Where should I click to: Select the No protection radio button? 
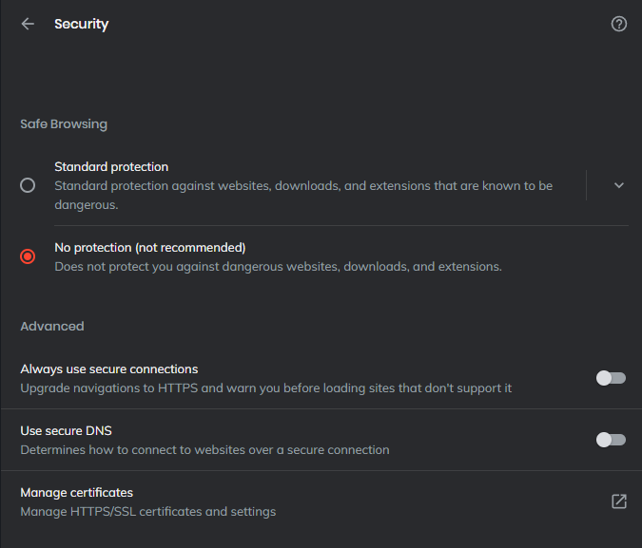[x=28, y=256]
